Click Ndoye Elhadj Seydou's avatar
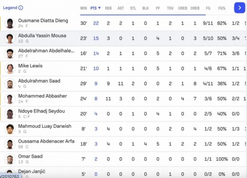This screenshot has height=178, width=247. pyautogui.click(x=10, y=114)
